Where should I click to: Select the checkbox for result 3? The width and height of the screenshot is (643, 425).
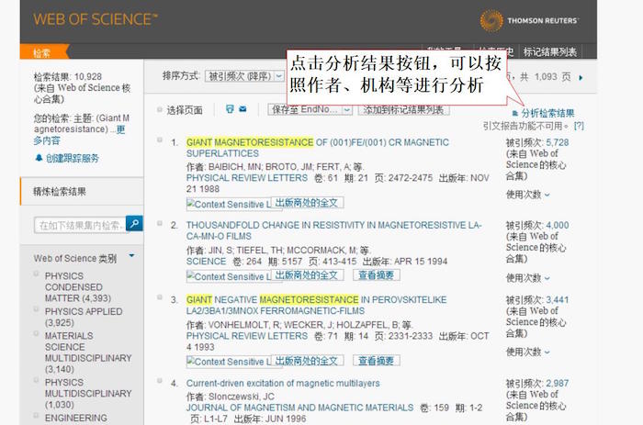click(x=160, y=297)
